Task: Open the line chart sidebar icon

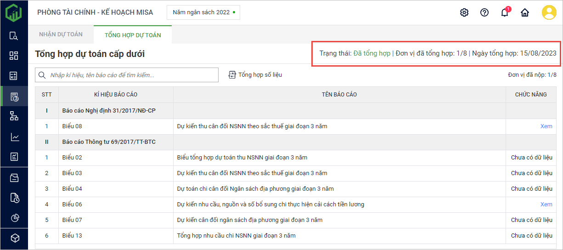Action: [14, 137]
